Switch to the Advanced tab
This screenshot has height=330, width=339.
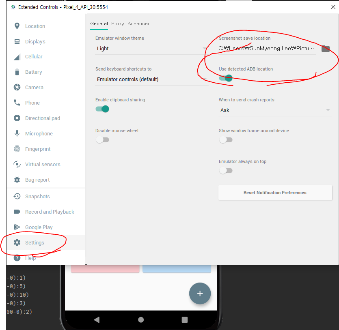139,24
